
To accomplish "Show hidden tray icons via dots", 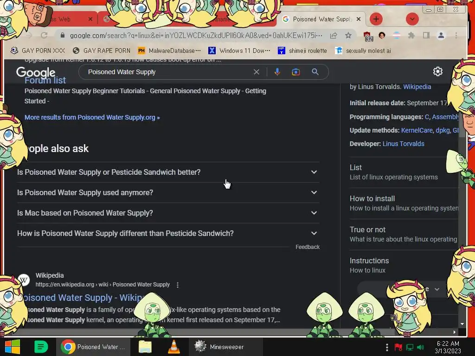I will pyautogui.click(x=387, y=347).
